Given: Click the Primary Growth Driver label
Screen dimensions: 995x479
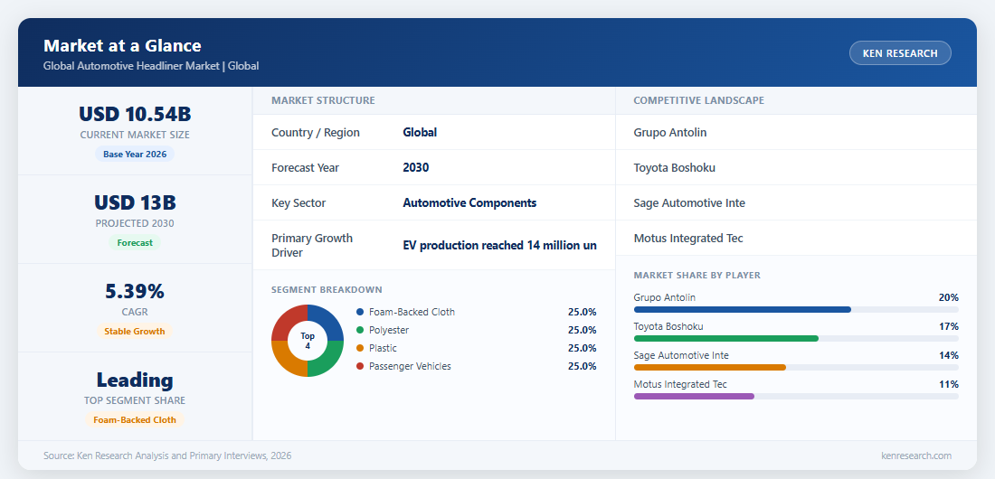Looking at the screenshot, I should pos(312,246).
